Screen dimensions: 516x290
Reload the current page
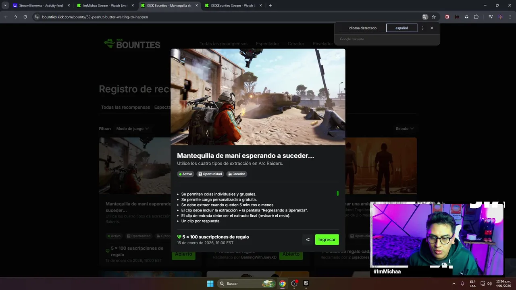click(x=25, y=17)
